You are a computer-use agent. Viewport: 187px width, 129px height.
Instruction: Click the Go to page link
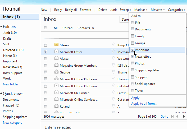[164, 117]
